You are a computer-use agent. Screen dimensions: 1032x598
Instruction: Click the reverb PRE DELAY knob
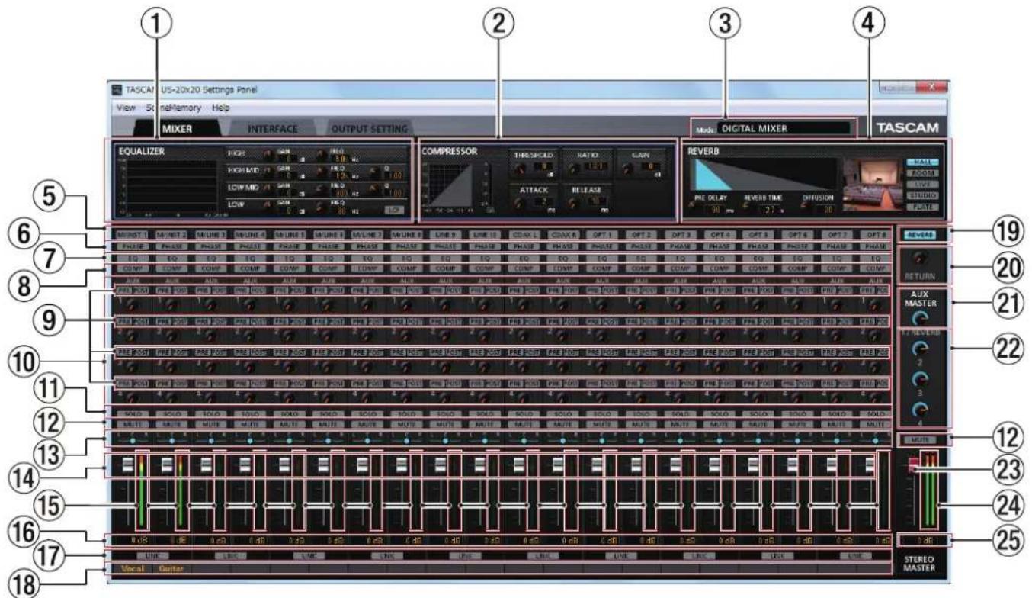coord(691,204)
